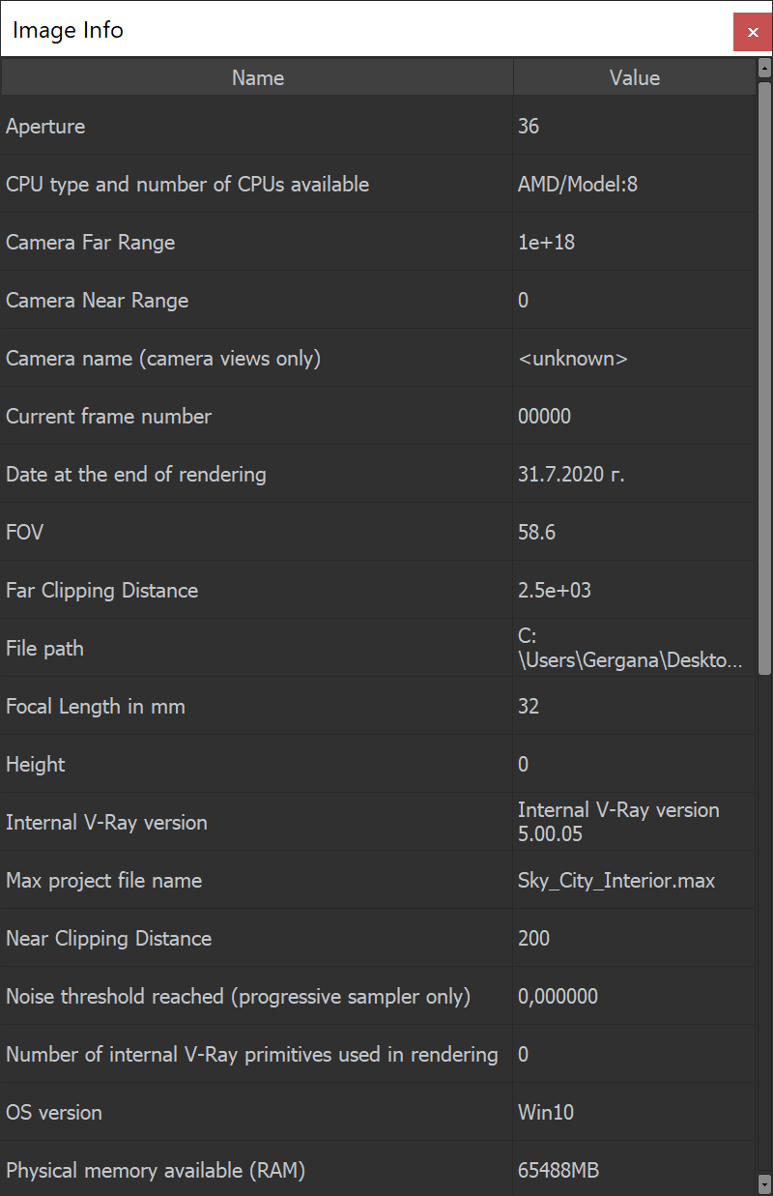Click the Value column header
The height and width of the screenshot is (1196, 773).
point(634,77)
